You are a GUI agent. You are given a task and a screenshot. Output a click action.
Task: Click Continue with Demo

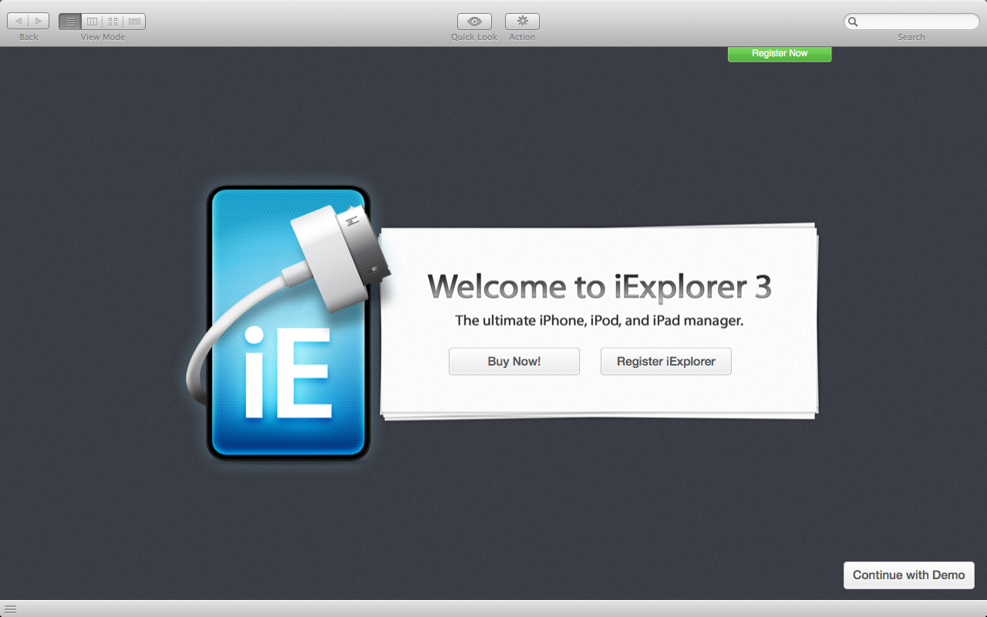[x=909, y=575]
